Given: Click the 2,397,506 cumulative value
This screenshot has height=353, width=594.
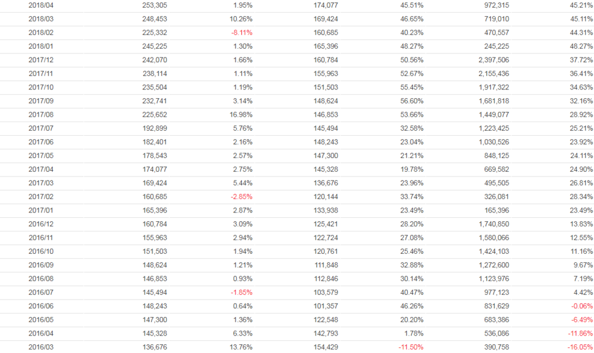Looking at the screenshot, I should (x=493, y=60).
